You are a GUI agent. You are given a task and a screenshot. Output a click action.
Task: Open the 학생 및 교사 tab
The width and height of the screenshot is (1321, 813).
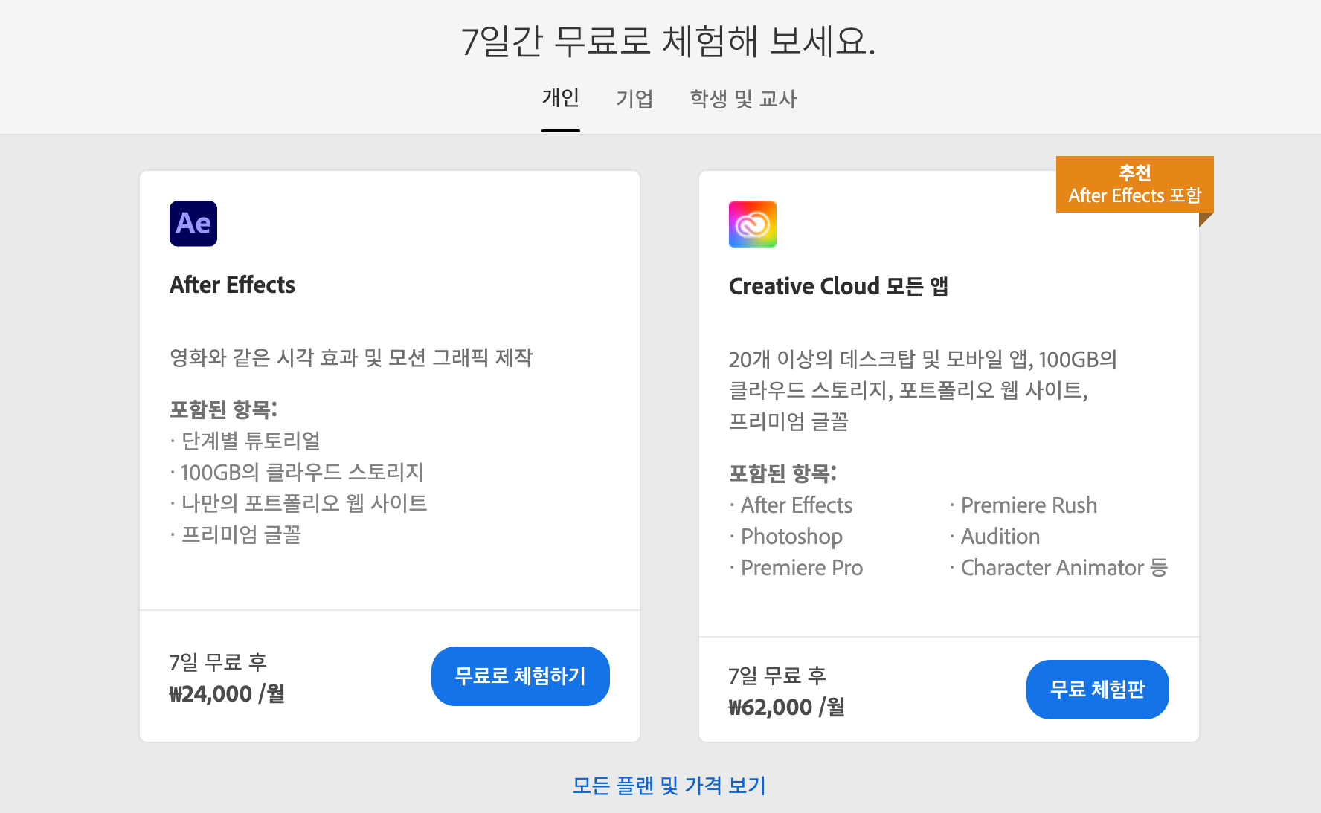[x=743, y=99]
